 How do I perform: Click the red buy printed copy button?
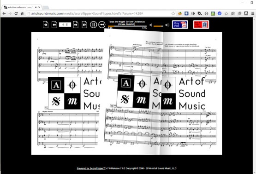coord(201,24)
